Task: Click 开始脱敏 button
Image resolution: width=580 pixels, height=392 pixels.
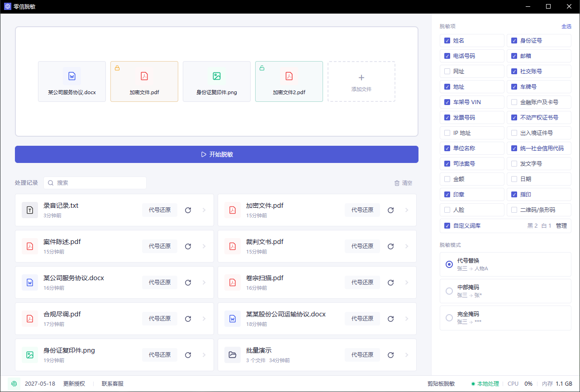Action: tap(217, 154)
